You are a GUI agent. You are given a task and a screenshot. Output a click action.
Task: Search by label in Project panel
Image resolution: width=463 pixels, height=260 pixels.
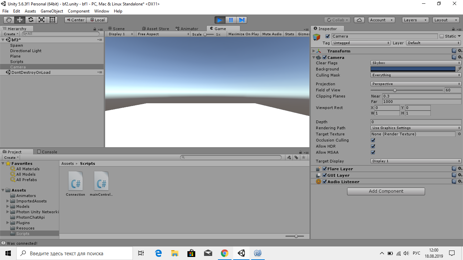click(296, 157)
